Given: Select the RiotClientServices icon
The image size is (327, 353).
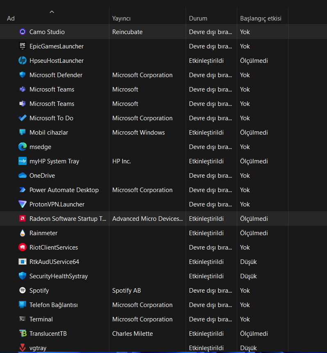Looking at the screenshot, I should pyautogui.click(x=23, y=248).
